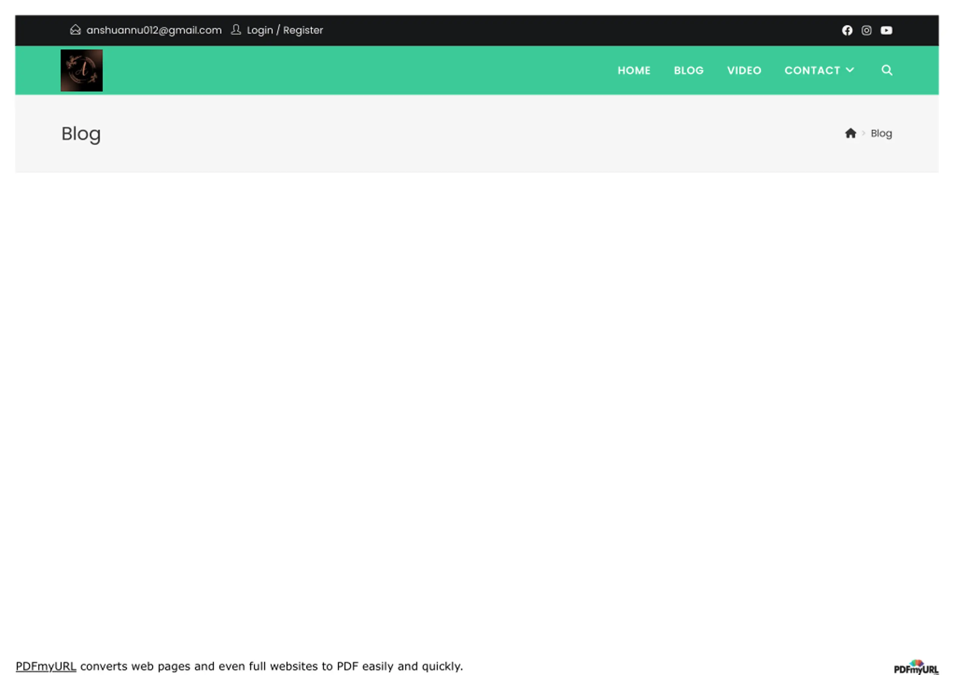Follow the underlined PDFmyURL link

coord(46,666)
